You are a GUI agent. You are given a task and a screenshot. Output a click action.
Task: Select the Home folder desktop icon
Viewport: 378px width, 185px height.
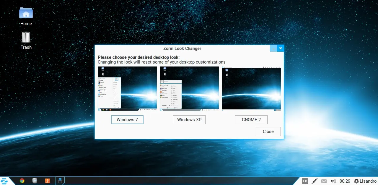[26, 17]
